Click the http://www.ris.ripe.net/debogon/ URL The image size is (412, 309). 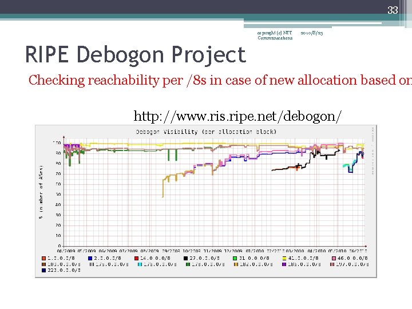(x=237, y=116)
